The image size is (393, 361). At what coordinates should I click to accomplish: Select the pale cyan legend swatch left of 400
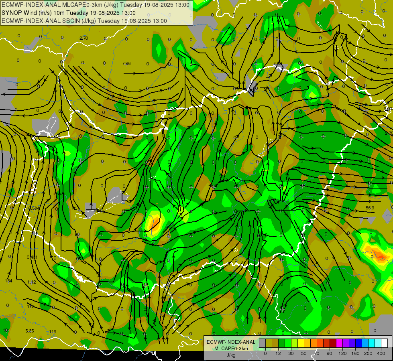point(378,343)
